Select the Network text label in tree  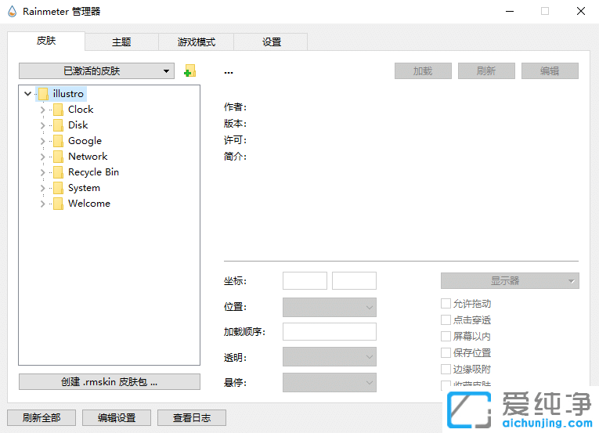(88, 157)
